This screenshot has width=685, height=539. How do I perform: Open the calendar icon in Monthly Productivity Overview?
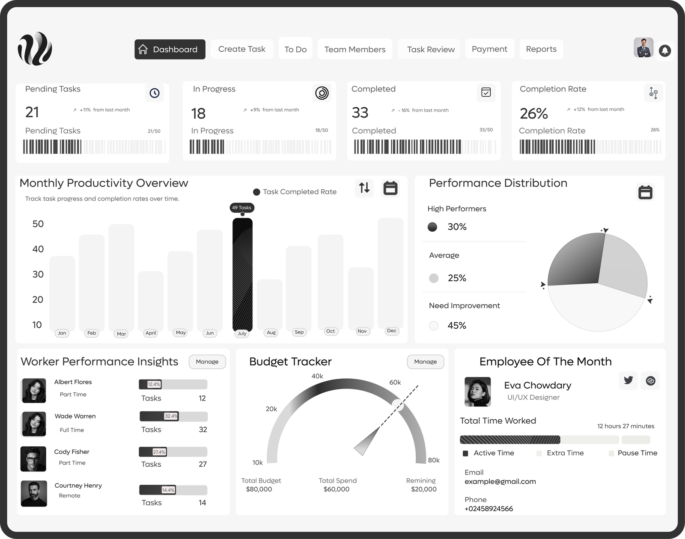(390, 188)
